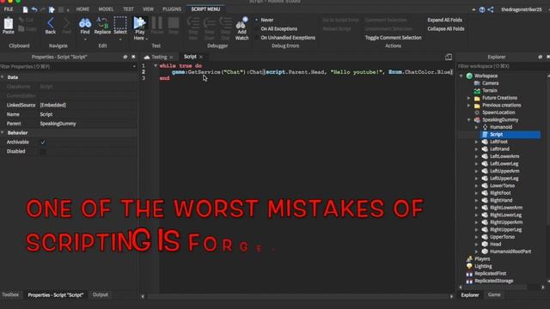This screenshot has height=309, width=550.
Task: Click the help question-mark icon
Action: pyautogui.click(x=482, y=9)
